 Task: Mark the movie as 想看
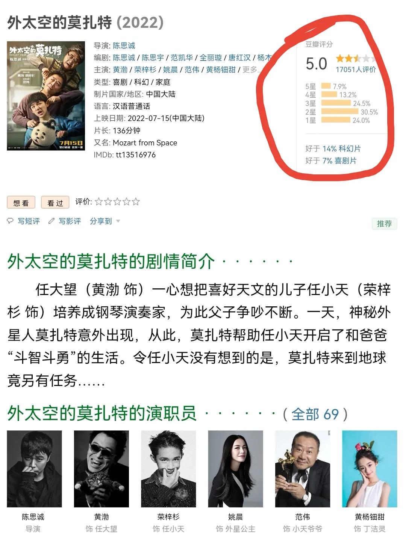click(21, 203)
